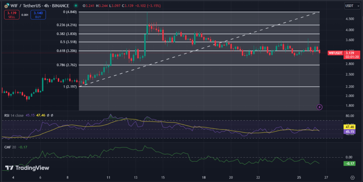Click the 0.001 spread value

pyautogui.click(x=25, y=15)
